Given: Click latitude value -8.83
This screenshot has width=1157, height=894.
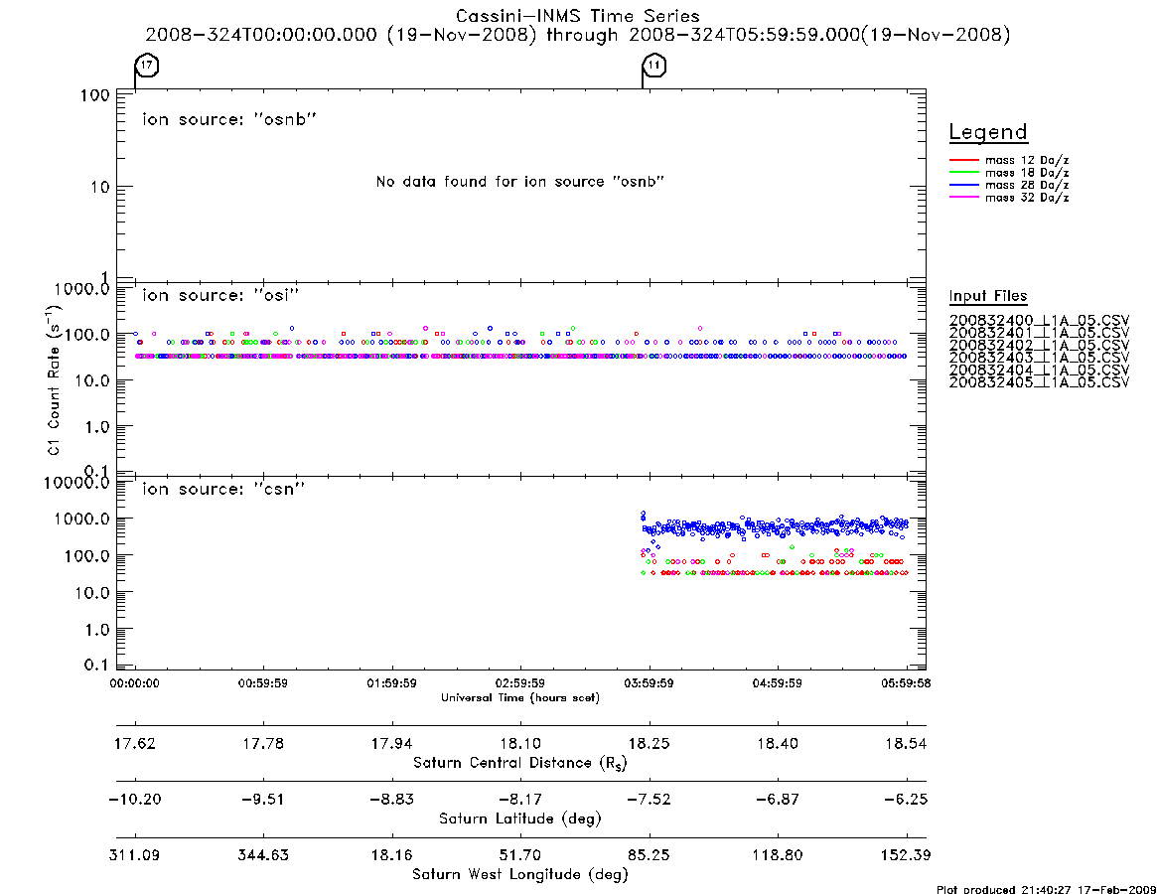Looking at the screenshot, I should [x=392, y=800].
